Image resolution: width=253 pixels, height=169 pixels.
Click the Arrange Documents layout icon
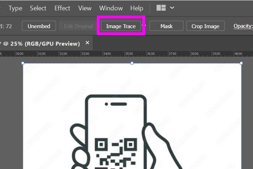click(161, 8)
